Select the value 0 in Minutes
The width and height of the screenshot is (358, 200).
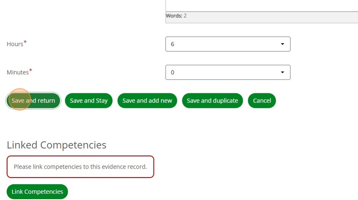point(172,72)
